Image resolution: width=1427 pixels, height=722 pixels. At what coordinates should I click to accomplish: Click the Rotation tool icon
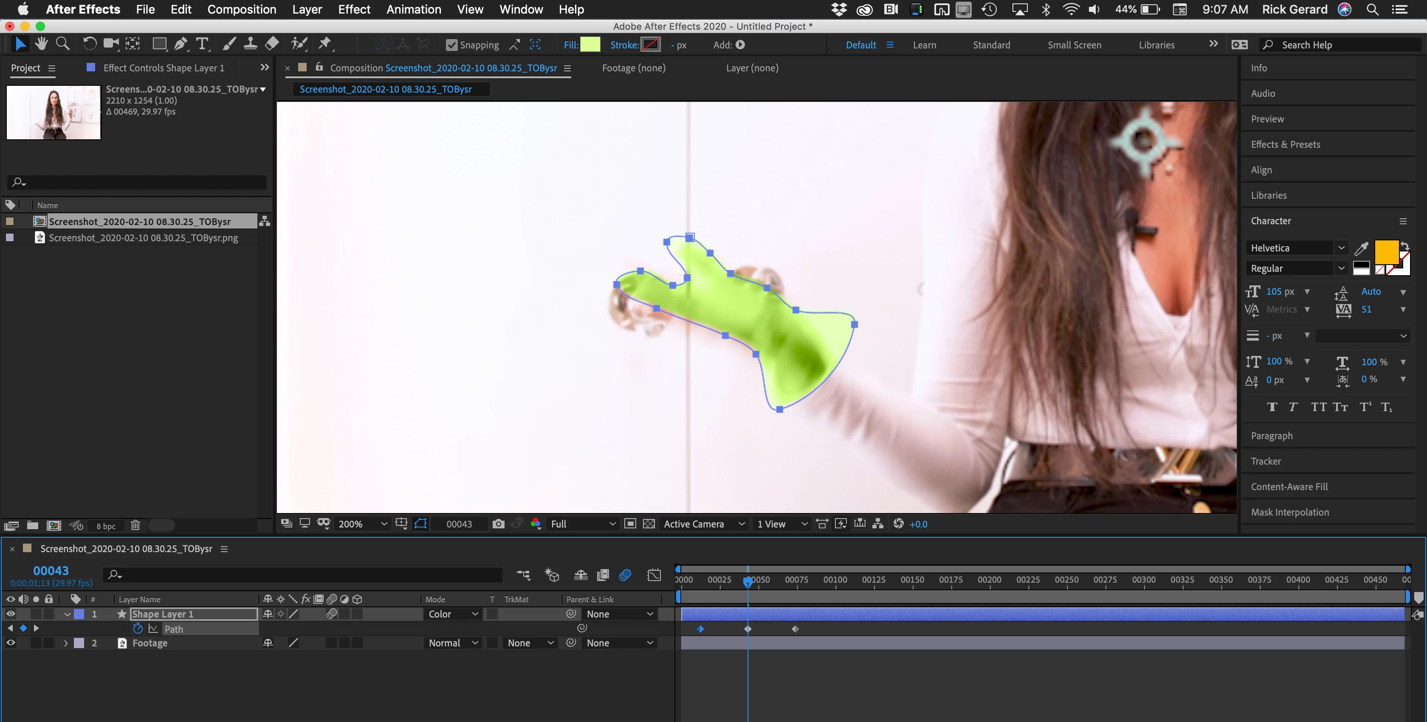pos(89,44)
